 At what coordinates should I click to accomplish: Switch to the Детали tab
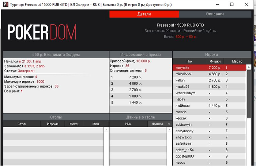tap(144, 14)
